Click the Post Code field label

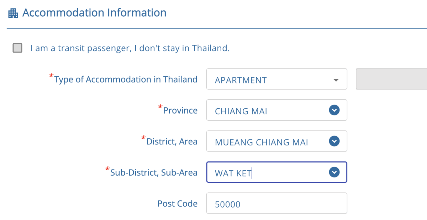pos(177,204)
